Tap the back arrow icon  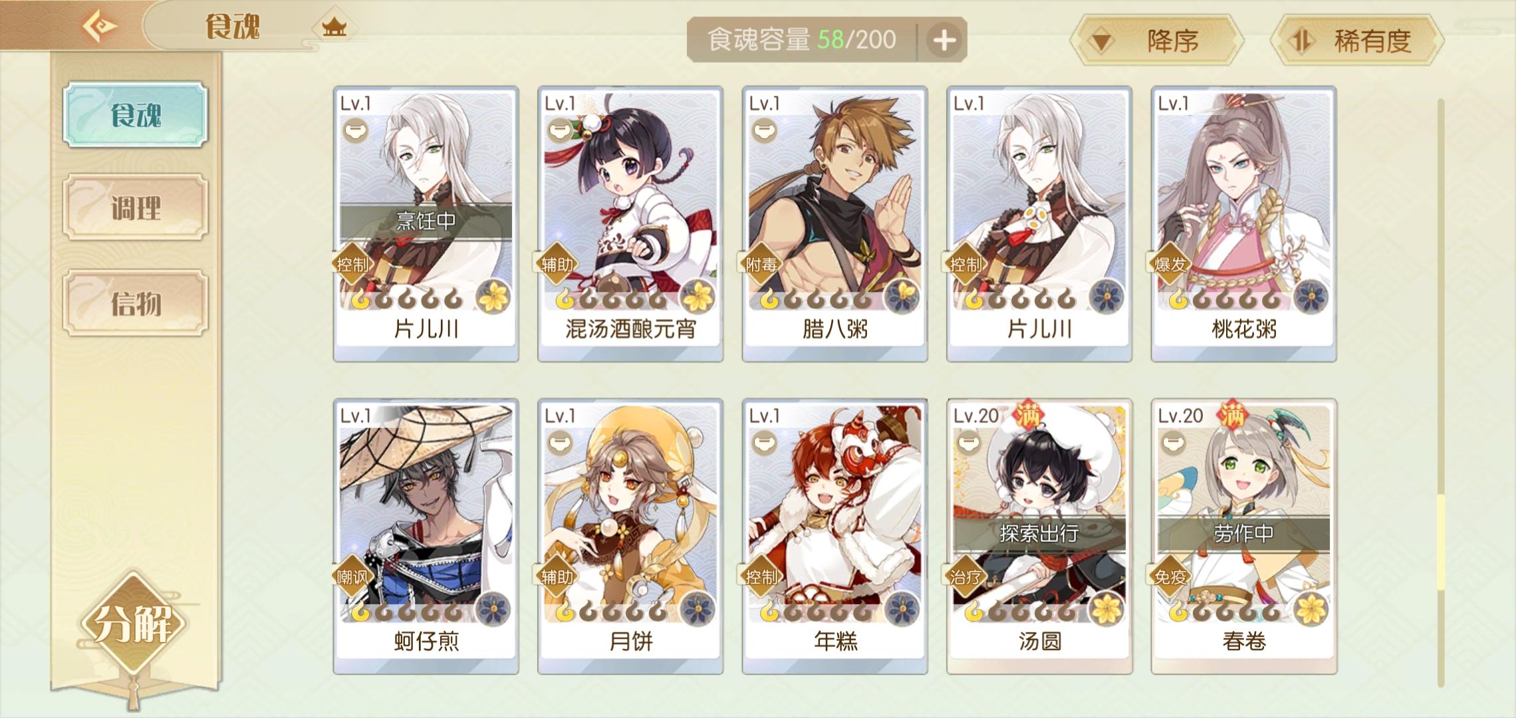[x=100, y=27]
